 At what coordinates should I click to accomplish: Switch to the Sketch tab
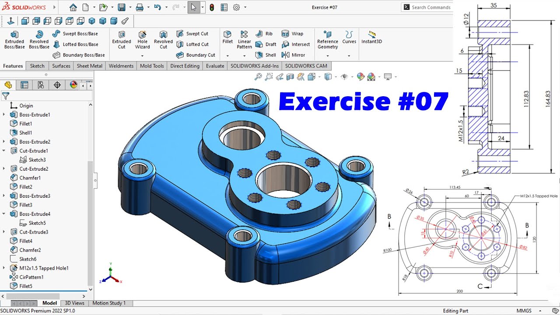tap(37, 66)
